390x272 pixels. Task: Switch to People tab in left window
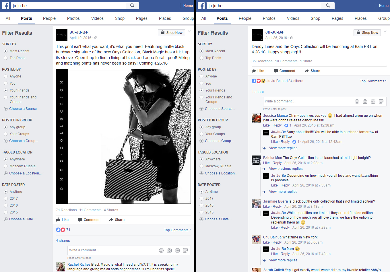49,18
